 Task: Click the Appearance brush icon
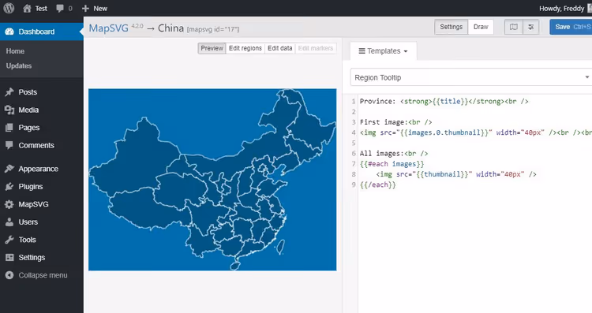click(9, 169)
